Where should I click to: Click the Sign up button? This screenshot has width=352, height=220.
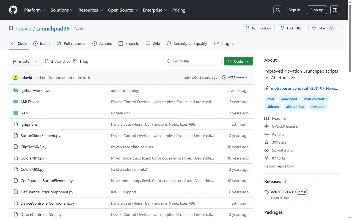click(x=317, y=10)
